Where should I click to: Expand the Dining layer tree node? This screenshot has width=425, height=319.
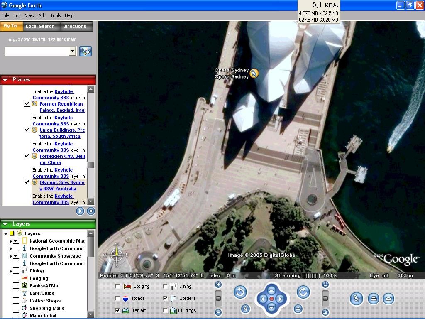[10, 271]
